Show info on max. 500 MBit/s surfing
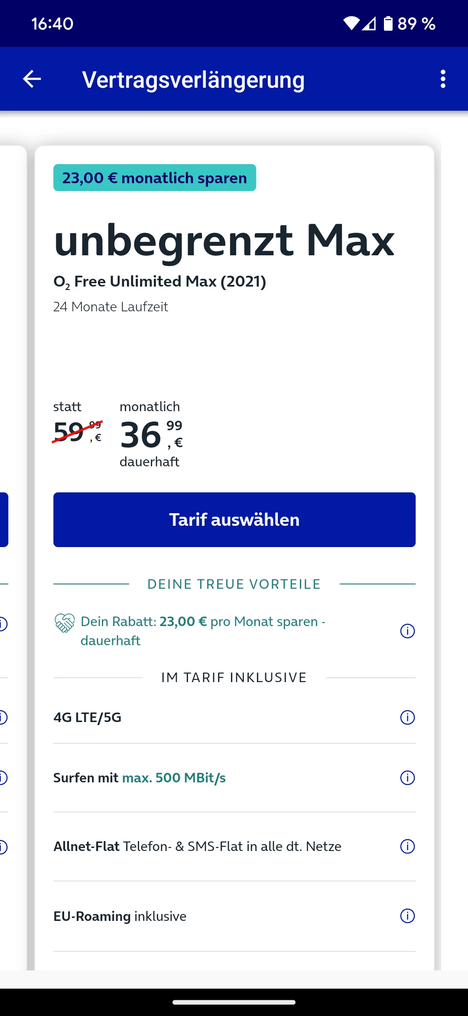The height and width of the screenshot is (1016, 468). 407,778
